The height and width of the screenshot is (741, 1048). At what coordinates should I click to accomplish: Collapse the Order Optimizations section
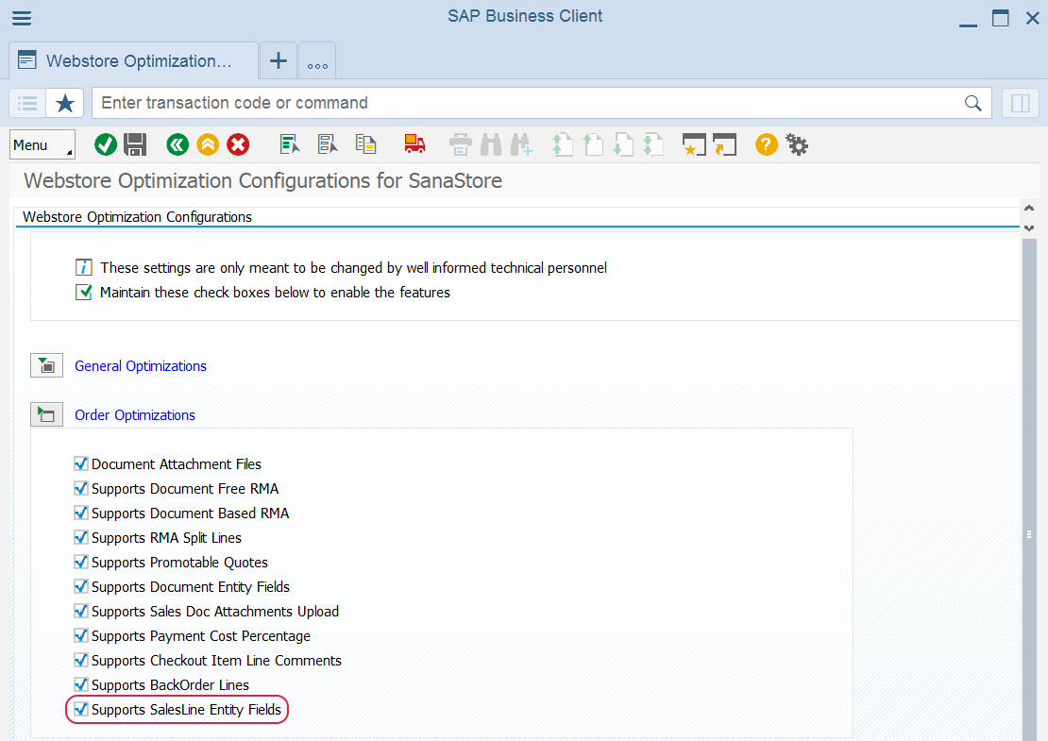(46, 414)
